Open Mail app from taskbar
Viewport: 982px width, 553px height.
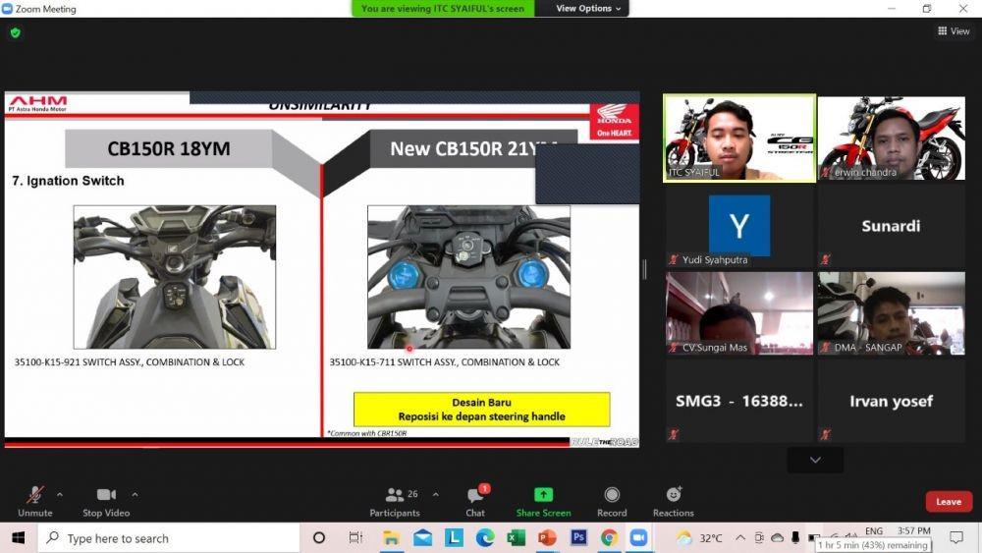point(422,538)
